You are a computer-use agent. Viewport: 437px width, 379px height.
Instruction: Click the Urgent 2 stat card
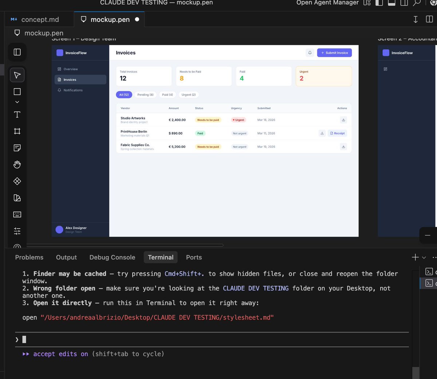pyautogui.click(x=324, y=76)
